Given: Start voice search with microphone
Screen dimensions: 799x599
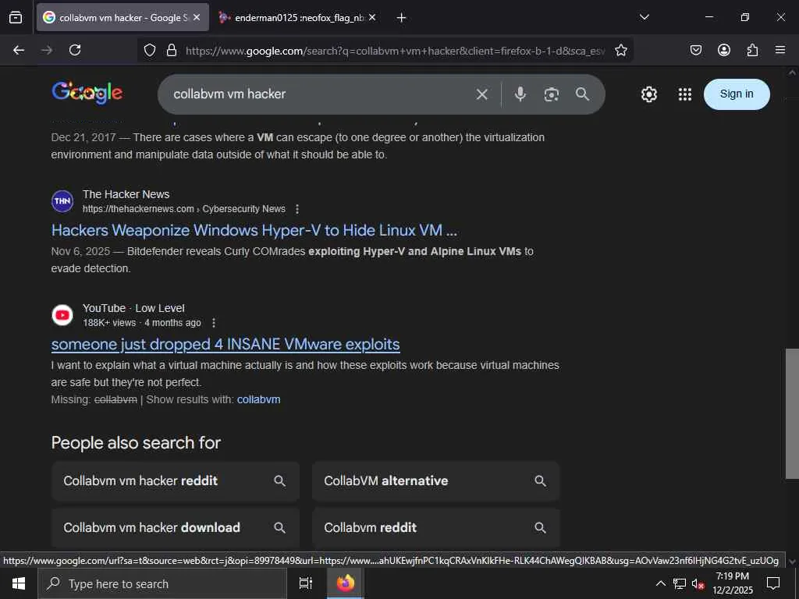Looking at the screenshot, I should click(520, 94).
